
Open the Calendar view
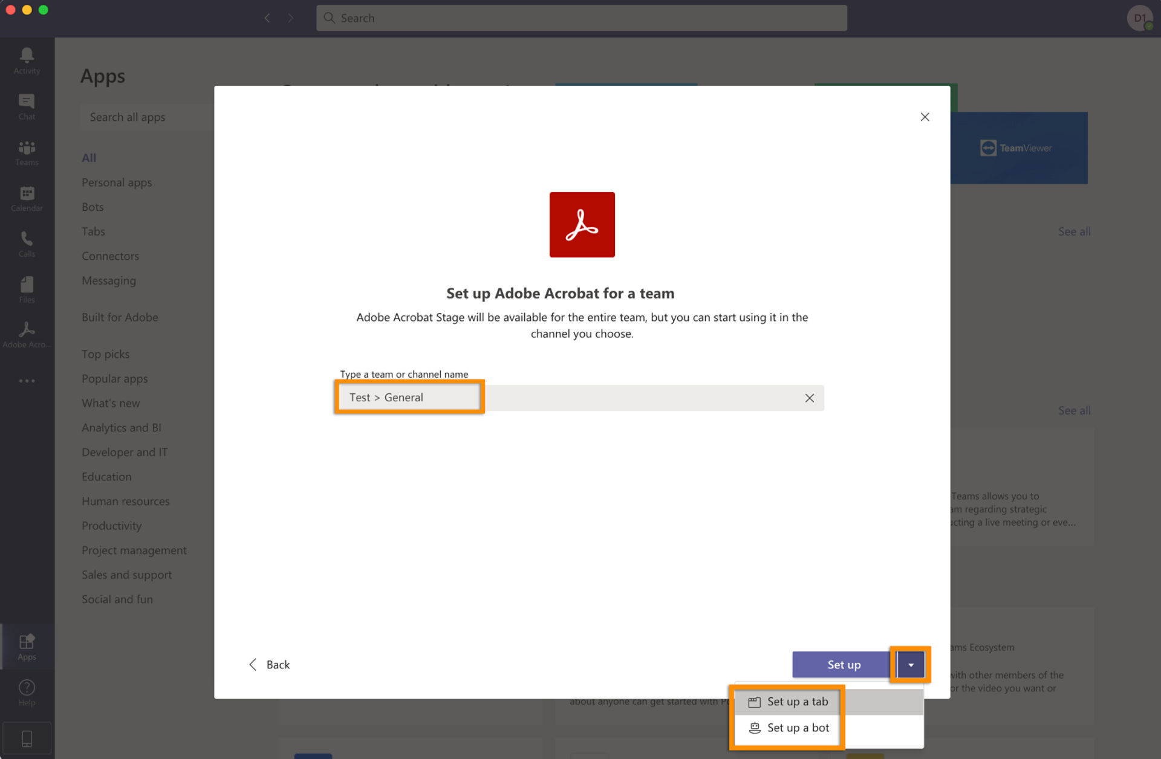[27, 199]
